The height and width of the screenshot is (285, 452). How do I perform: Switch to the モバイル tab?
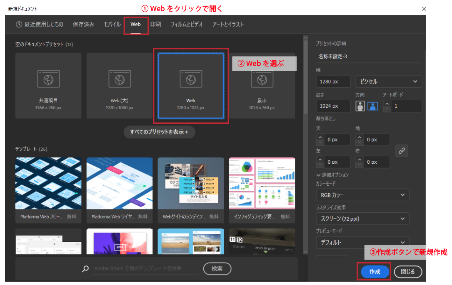(x=112, y=25)
